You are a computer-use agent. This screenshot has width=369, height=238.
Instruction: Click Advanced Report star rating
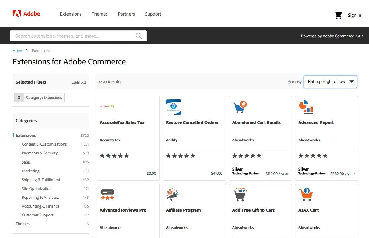tap(313, 156)
